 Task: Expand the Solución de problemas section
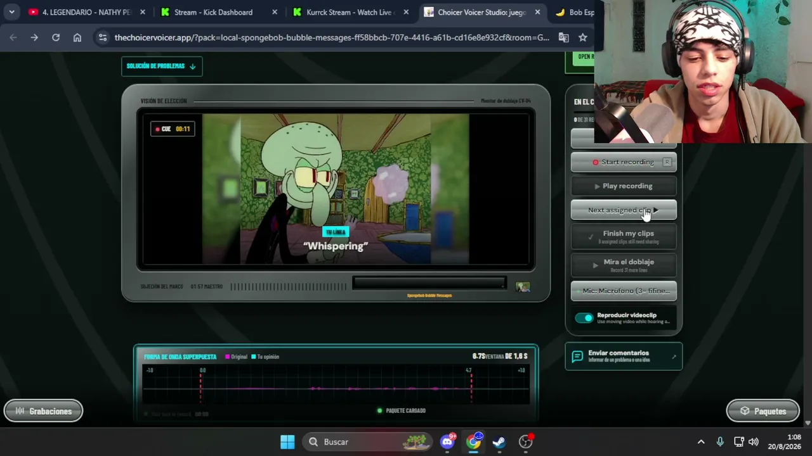[162, 66]
